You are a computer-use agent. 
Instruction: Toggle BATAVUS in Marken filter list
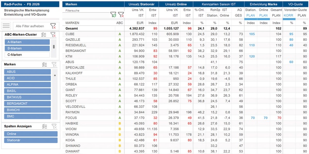click(x=27, y=97)
